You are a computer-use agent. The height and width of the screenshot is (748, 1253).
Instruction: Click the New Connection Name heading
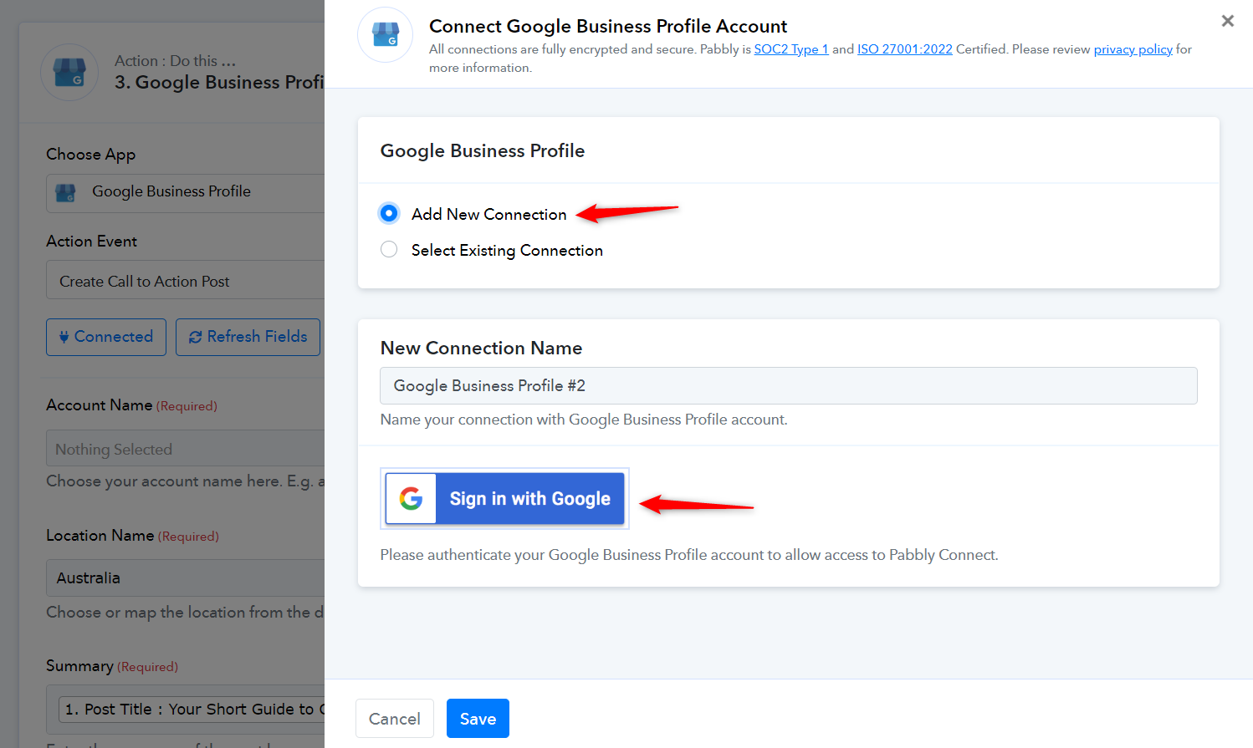click(x=482, y=349)
